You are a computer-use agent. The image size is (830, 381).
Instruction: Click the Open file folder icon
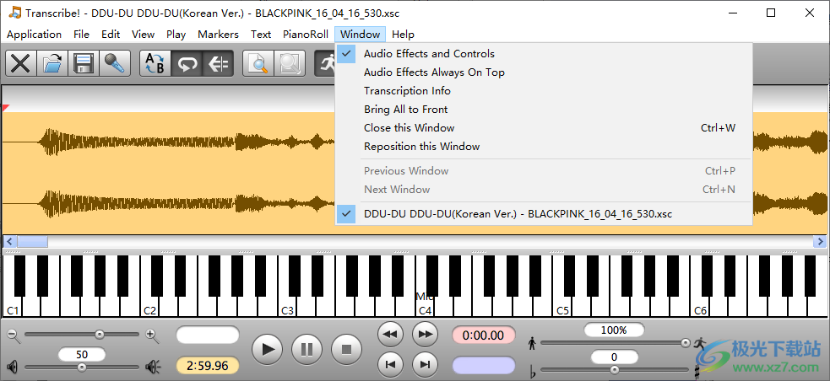tap(52, 64)
